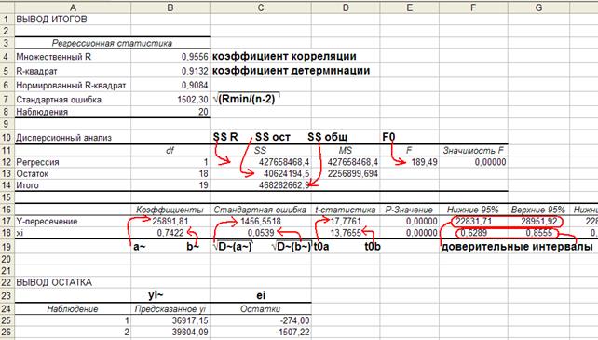Select row 1 header
The height and width of the screenshot is (340, 598).
(x=7, y=19)
